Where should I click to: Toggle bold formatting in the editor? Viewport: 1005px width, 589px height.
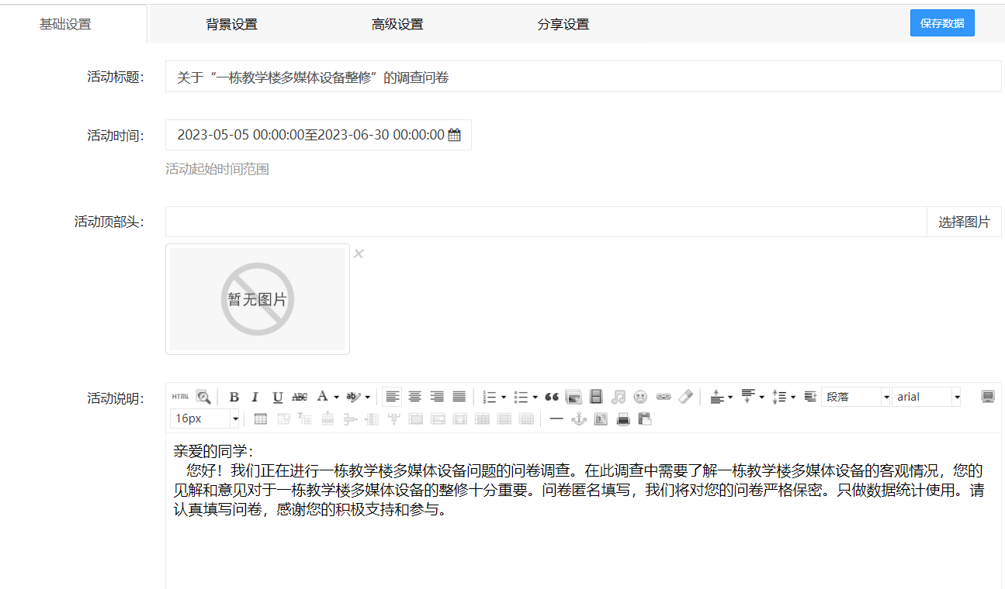pyautogui.click(x=234, y=397)
